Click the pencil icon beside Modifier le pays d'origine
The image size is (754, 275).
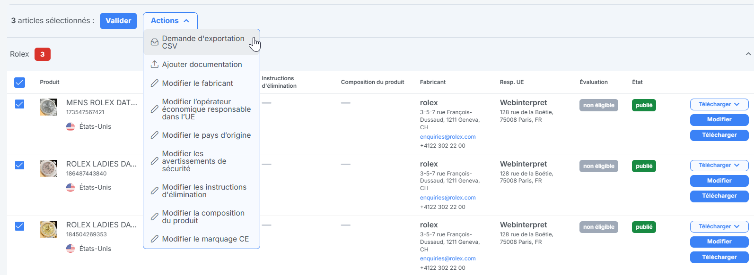[154, 135]
